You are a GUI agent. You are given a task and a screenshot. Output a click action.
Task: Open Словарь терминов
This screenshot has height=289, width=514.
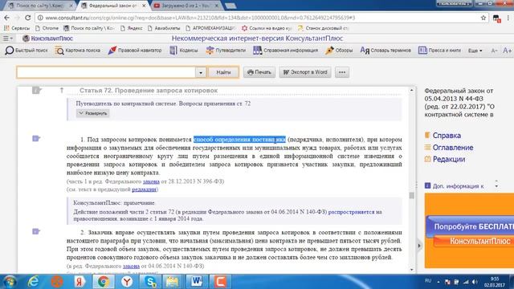click(x=385, y=51)
